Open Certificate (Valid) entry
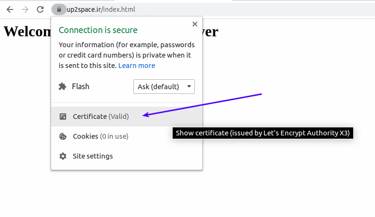 tap(127, 117)
